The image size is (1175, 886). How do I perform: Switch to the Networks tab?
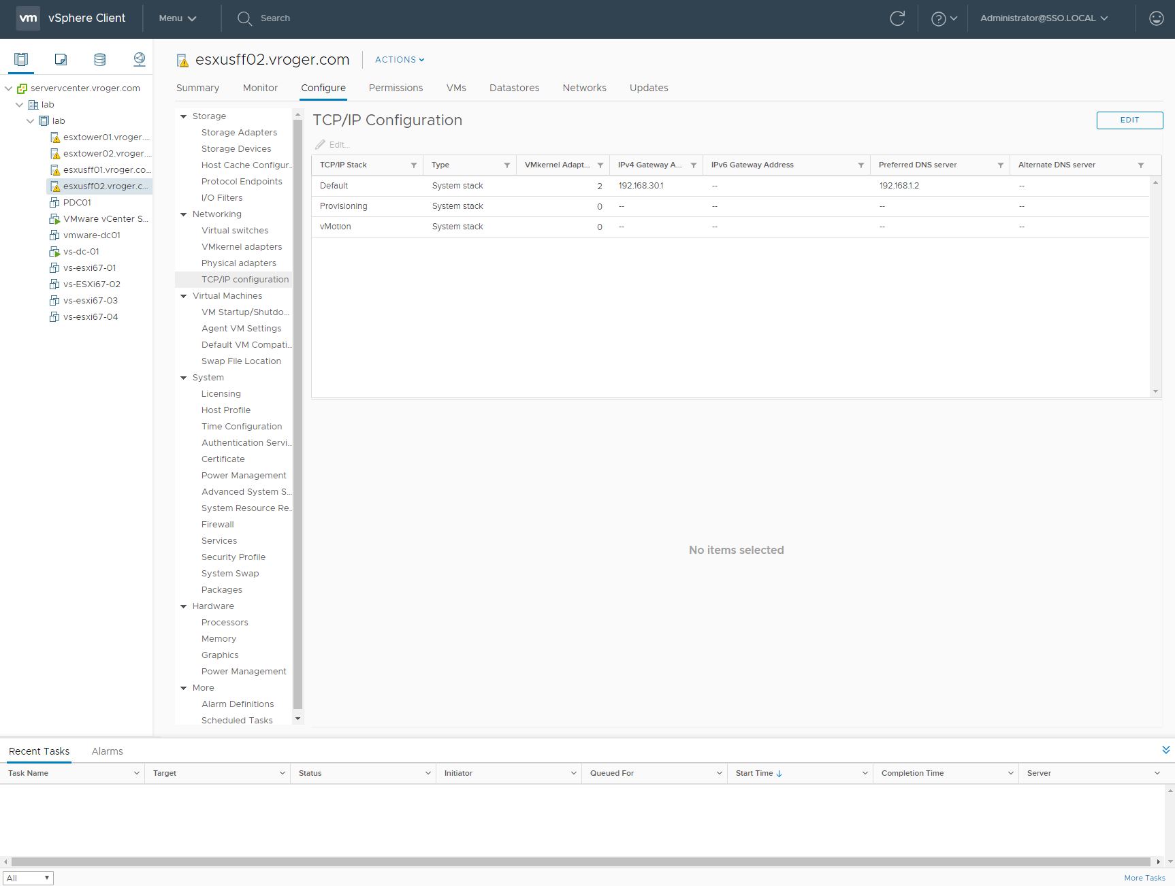point(584,88)
